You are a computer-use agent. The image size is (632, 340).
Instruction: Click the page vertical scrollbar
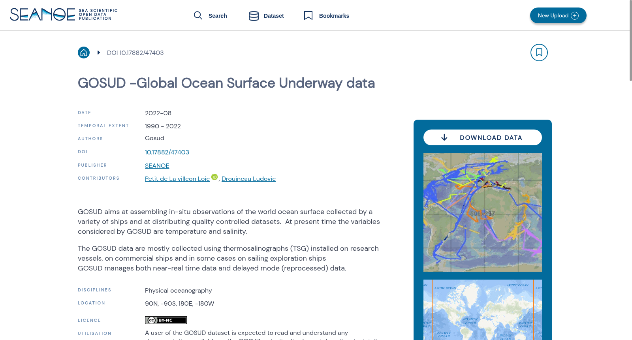630,41
